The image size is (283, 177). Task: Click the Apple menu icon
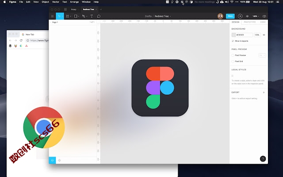(4, 2)
